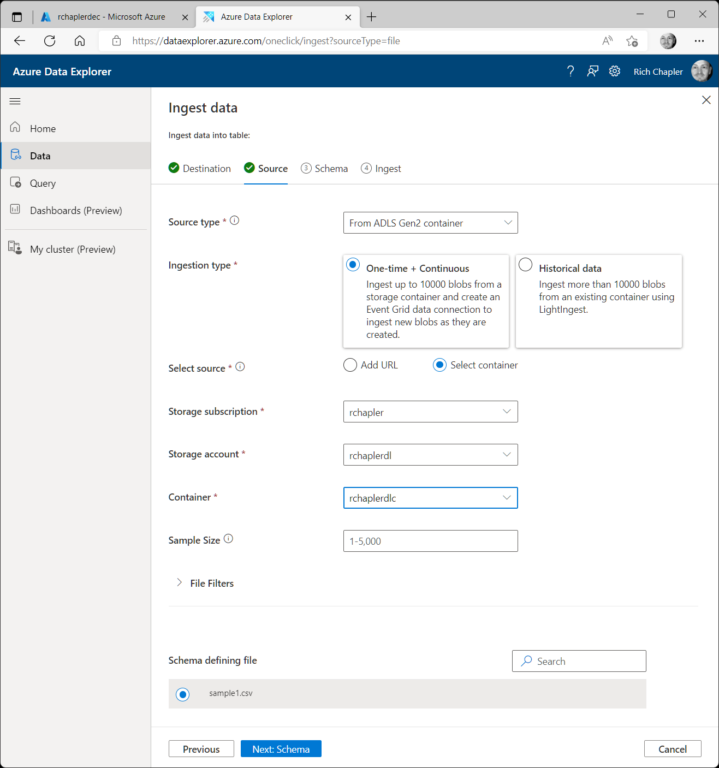
Task: Open the Storage account dropdown
Action: (x=430, y=455)
